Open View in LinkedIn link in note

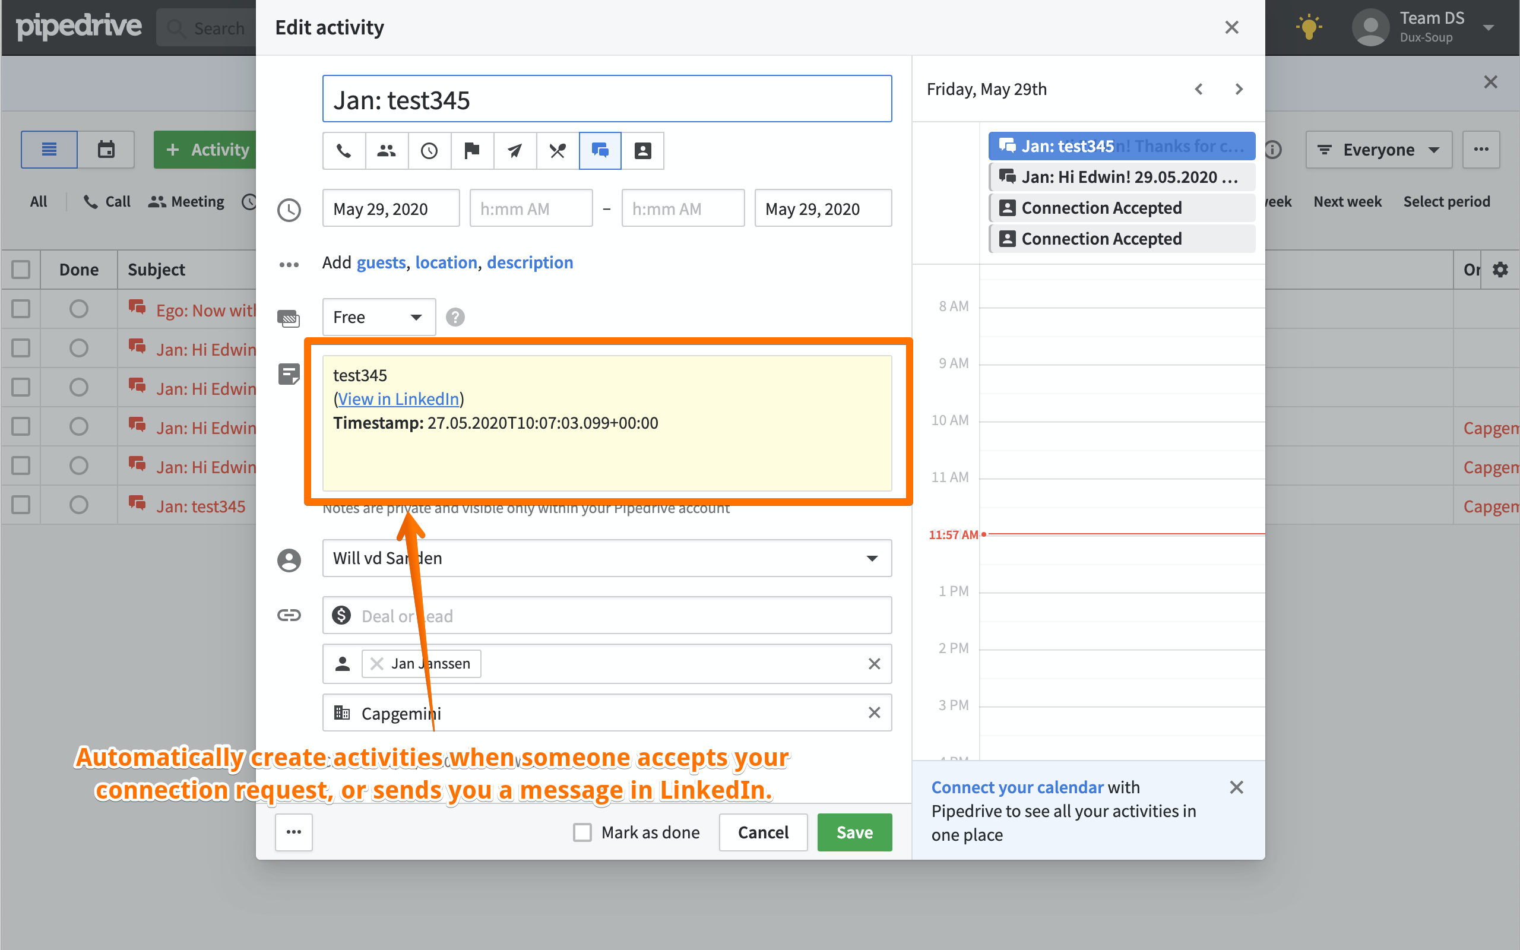click(398, 399)
